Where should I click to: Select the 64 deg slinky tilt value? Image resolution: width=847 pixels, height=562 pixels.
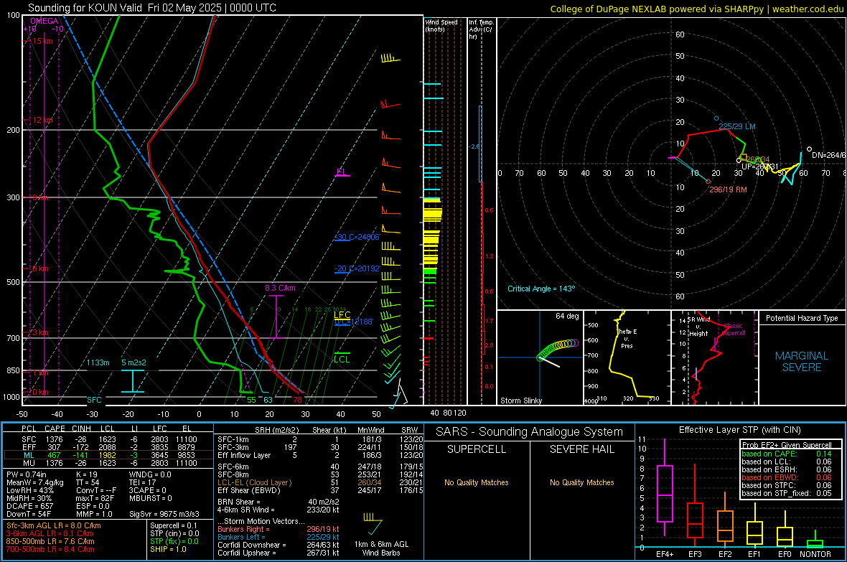pos(566,316)
